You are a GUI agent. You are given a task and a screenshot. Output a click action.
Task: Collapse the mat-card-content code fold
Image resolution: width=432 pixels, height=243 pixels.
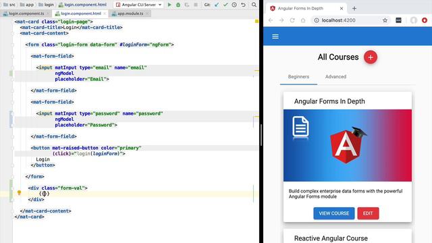[12, 33]
